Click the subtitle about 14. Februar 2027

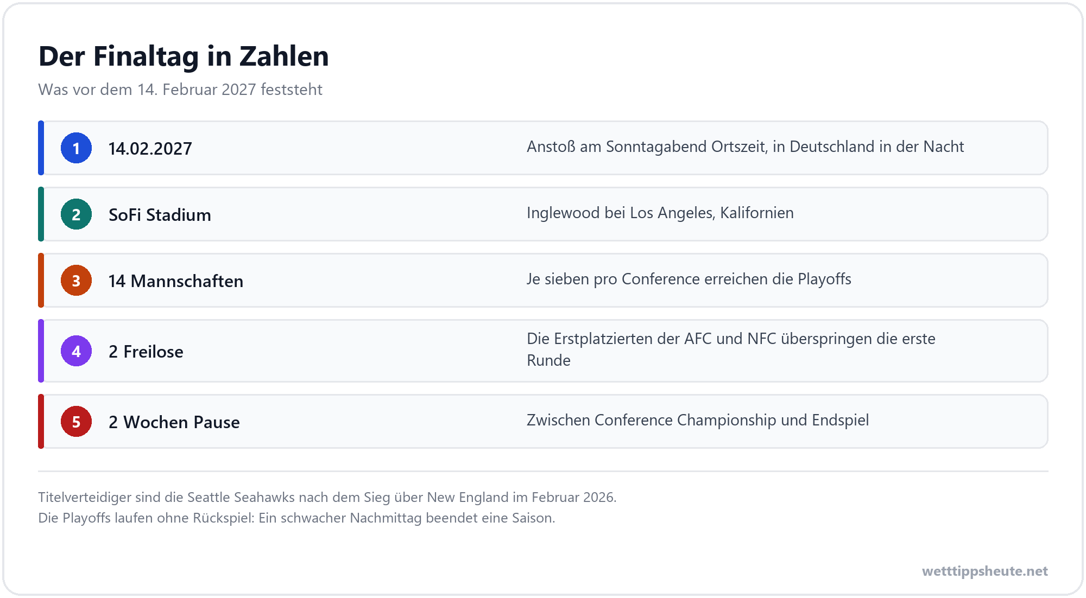[x=180, y=90]
